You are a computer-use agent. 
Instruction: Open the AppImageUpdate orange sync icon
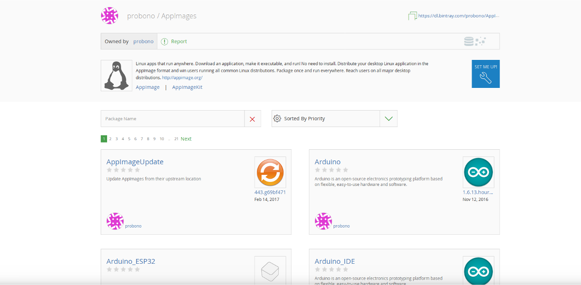click(270, 172)
